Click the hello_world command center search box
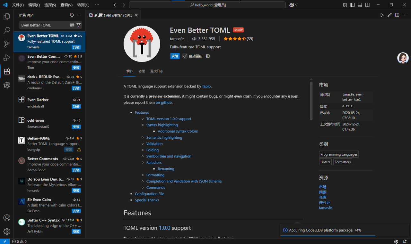Viewport: 411px width, 244px height. (x=207, y=5)
